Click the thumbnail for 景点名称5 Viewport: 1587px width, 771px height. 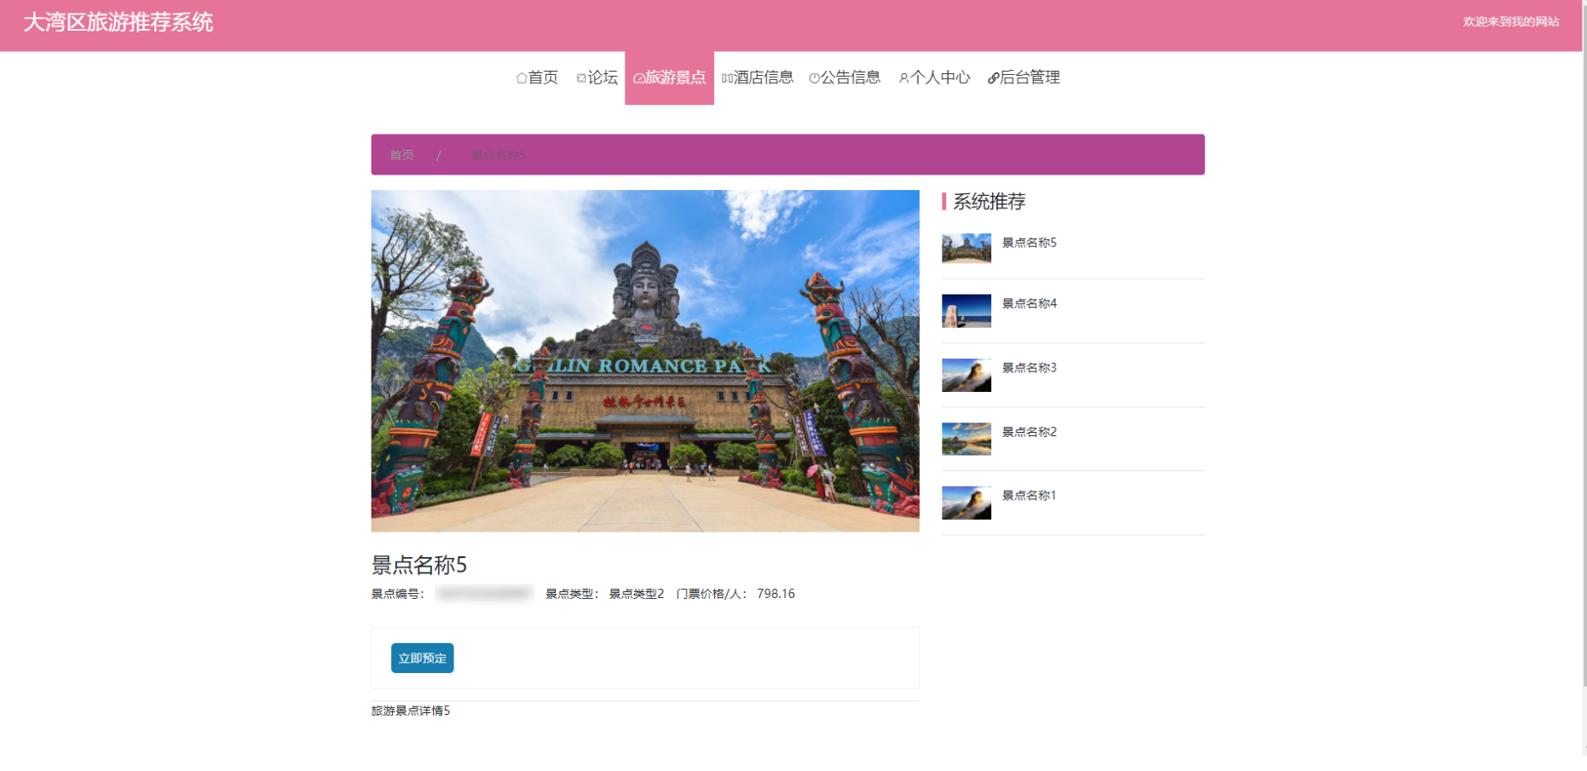pyautogui.click(x=967, y=249)
